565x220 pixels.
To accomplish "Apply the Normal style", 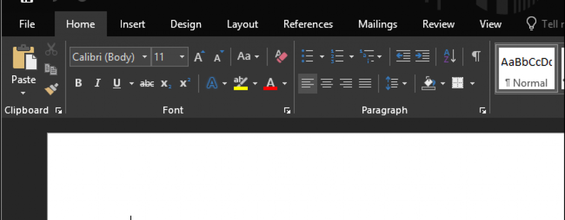I will coord(526,70).
